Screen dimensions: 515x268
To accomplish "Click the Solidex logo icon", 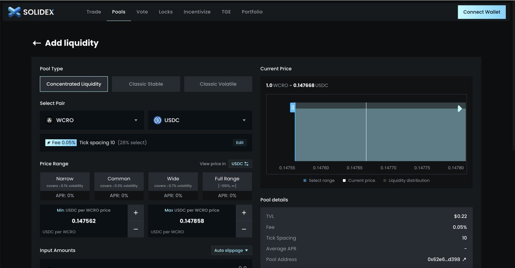I will click(x=14, y=12).
